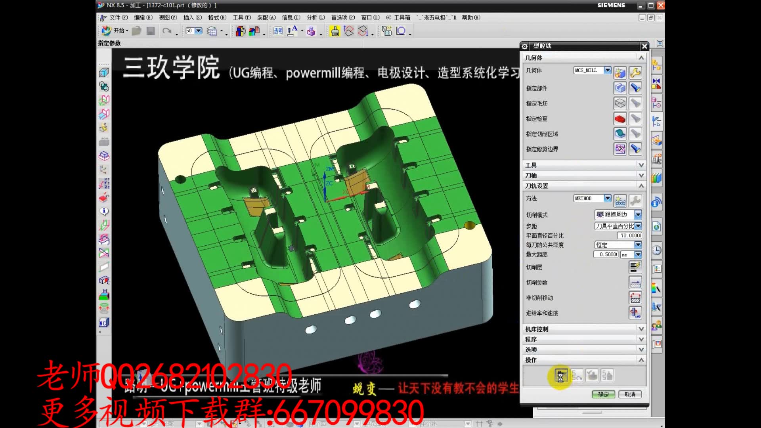Open the 指定部件 geometry selection icon

click(x=620, y=88)
